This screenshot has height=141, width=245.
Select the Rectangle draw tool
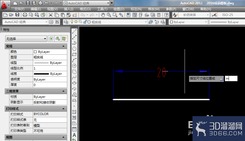coord(74,54)
